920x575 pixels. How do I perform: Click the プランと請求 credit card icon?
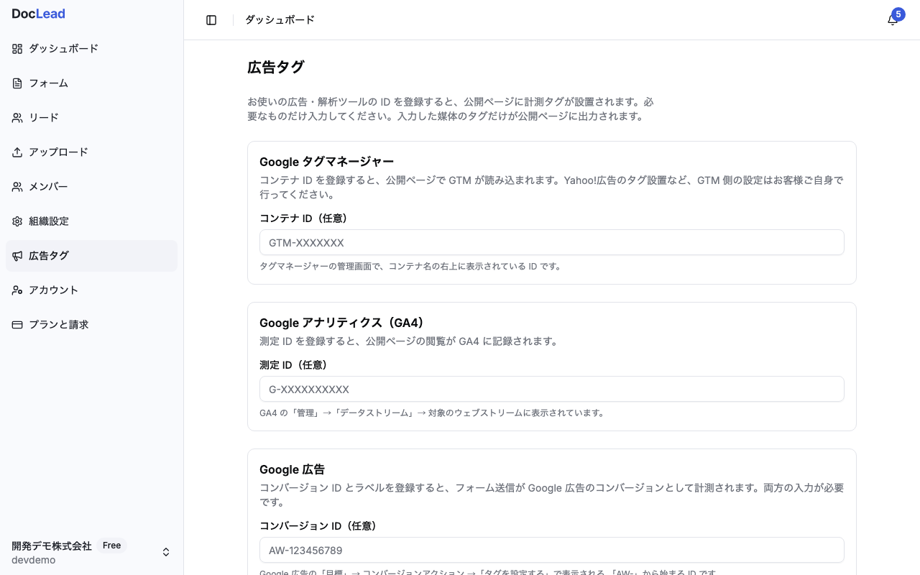click(x=17, y=325)
